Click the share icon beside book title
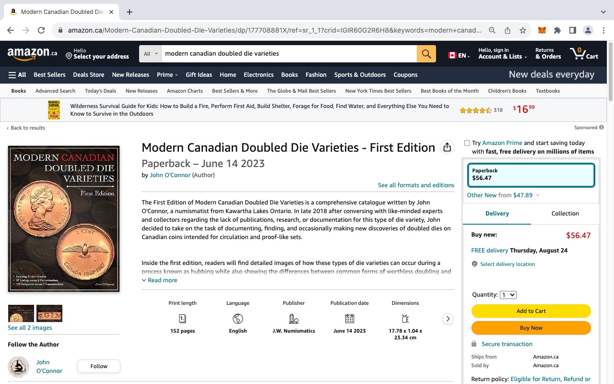Viewport: 614px width, 384px height. (447, 147)
